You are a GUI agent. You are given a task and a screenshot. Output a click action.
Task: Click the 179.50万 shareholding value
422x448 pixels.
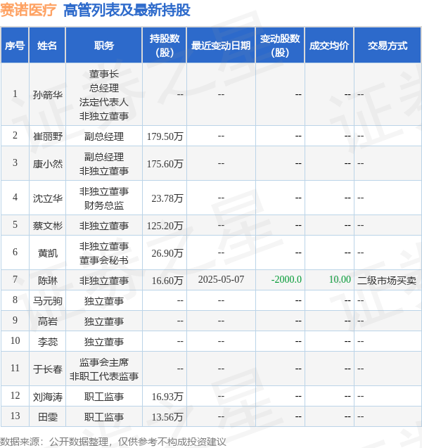point(165,136)
